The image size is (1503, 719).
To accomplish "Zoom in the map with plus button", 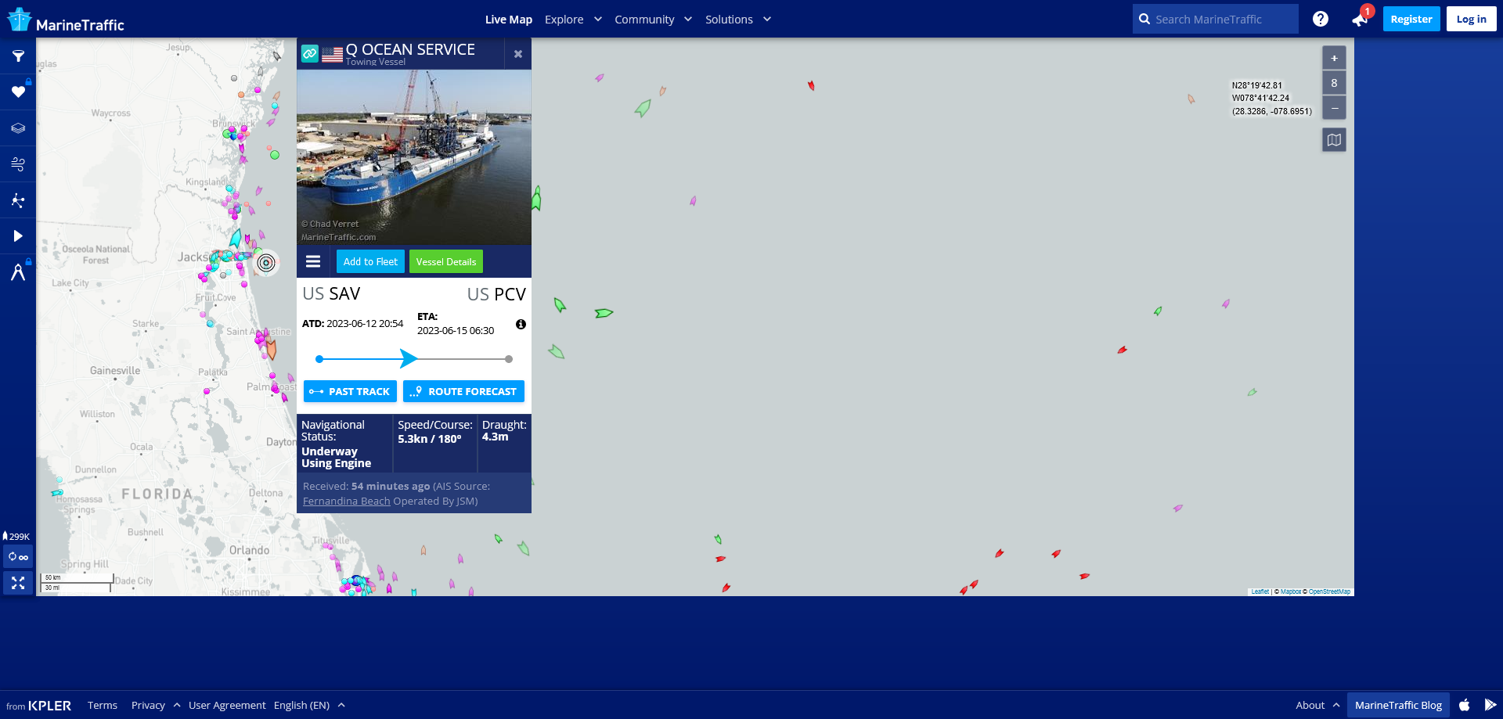I will point(1334,58).
